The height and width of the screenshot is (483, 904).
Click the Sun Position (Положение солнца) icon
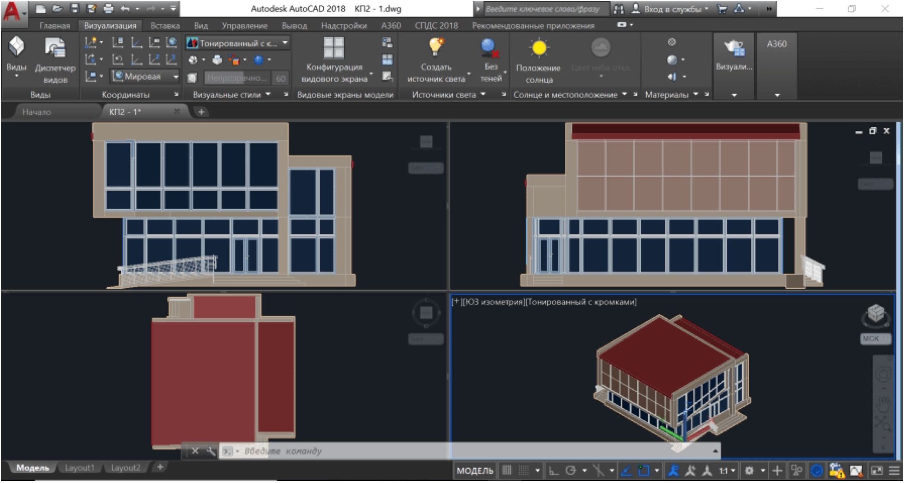pos(538,48)
